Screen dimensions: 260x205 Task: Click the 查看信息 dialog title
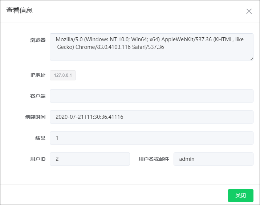pyautogui.click(x=19, y=10)
